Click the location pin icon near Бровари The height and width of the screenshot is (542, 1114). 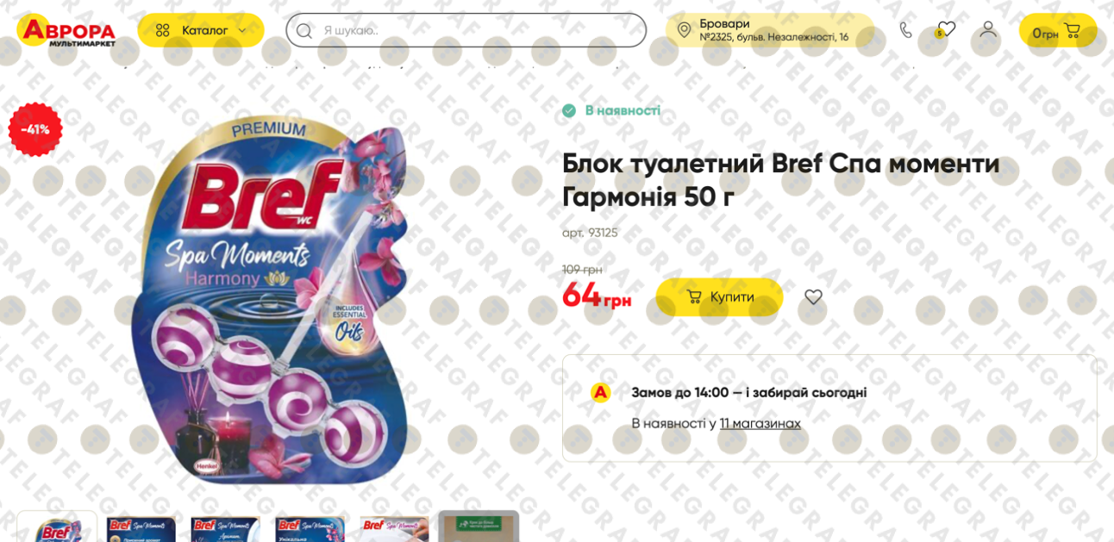coord(684,30)
